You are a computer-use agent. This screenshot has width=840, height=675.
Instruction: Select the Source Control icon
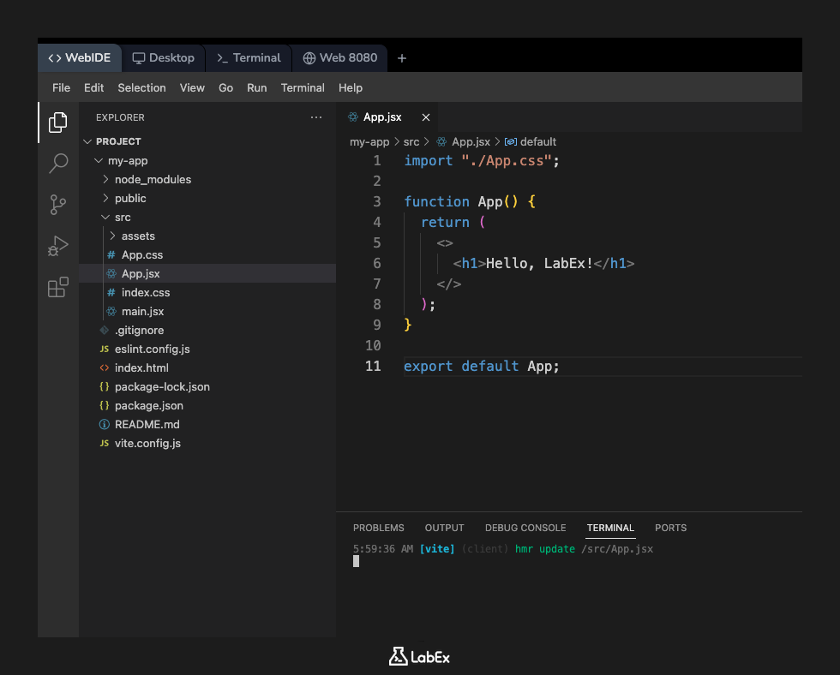point(57,205)
